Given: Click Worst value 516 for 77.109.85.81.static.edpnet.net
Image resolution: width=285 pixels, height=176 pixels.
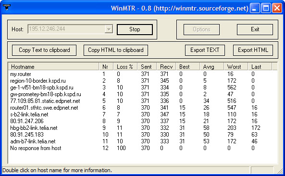Looking at the screenshot, I should click(x=232, y=101).
